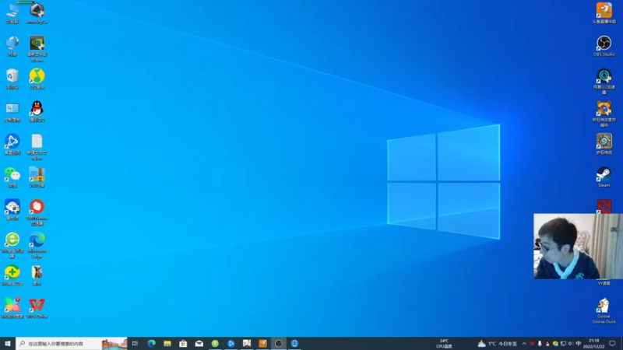Open the picture folder desktop icon

click(x=37, y=275)
